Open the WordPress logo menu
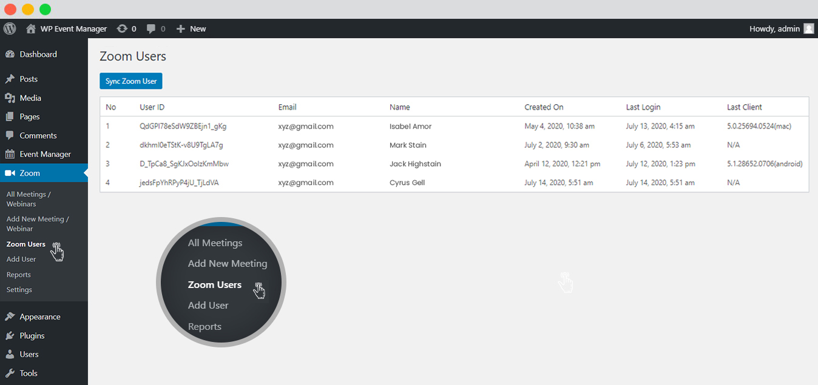Image resolution: width=818 pixels, height=385 pixels. tap(10, 28)
